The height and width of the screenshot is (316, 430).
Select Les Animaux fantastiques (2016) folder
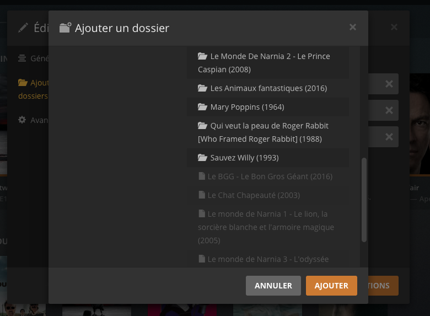click(x=268, y=88)
